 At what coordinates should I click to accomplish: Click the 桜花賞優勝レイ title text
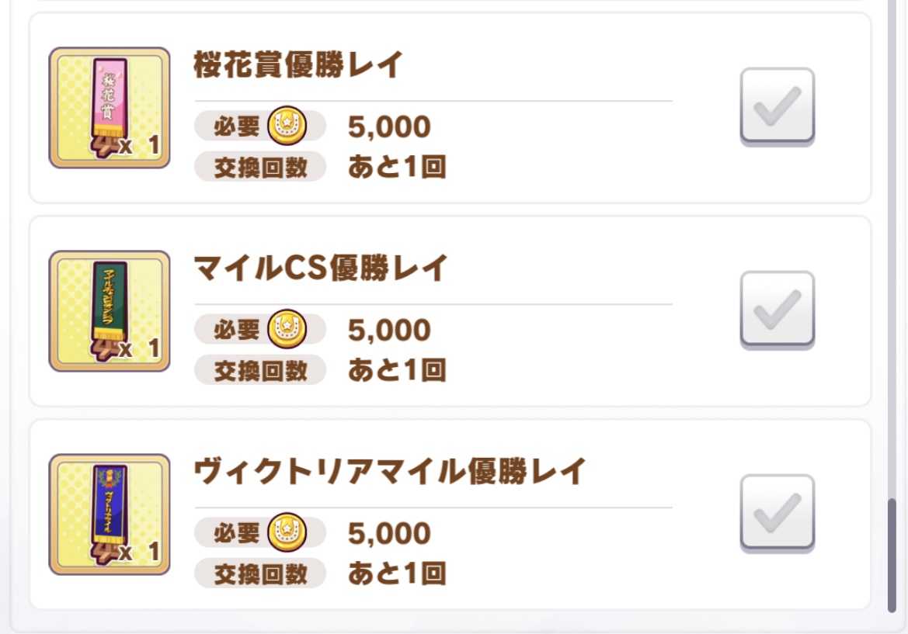tap(298, 66)
